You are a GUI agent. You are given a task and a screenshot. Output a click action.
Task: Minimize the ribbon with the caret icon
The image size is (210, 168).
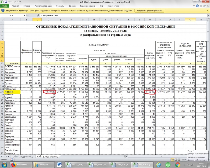pos(194,6)
